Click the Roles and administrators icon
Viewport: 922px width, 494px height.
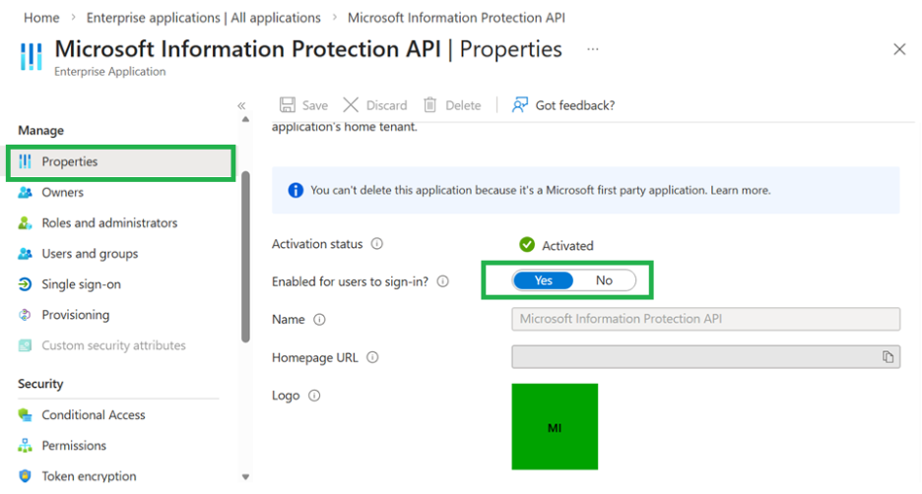click(25, 222)
